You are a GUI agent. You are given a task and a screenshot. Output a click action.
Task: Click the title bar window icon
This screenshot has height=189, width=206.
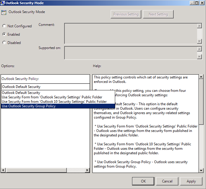pos(3,3)
